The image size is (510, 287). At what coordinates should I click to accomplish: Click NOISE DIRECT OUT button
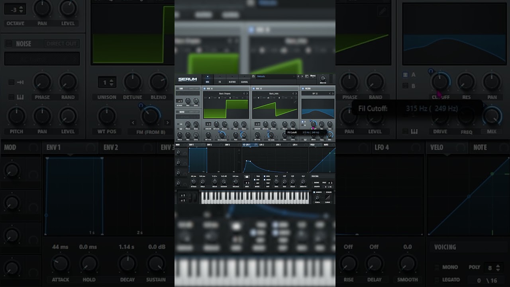[194, 112]
